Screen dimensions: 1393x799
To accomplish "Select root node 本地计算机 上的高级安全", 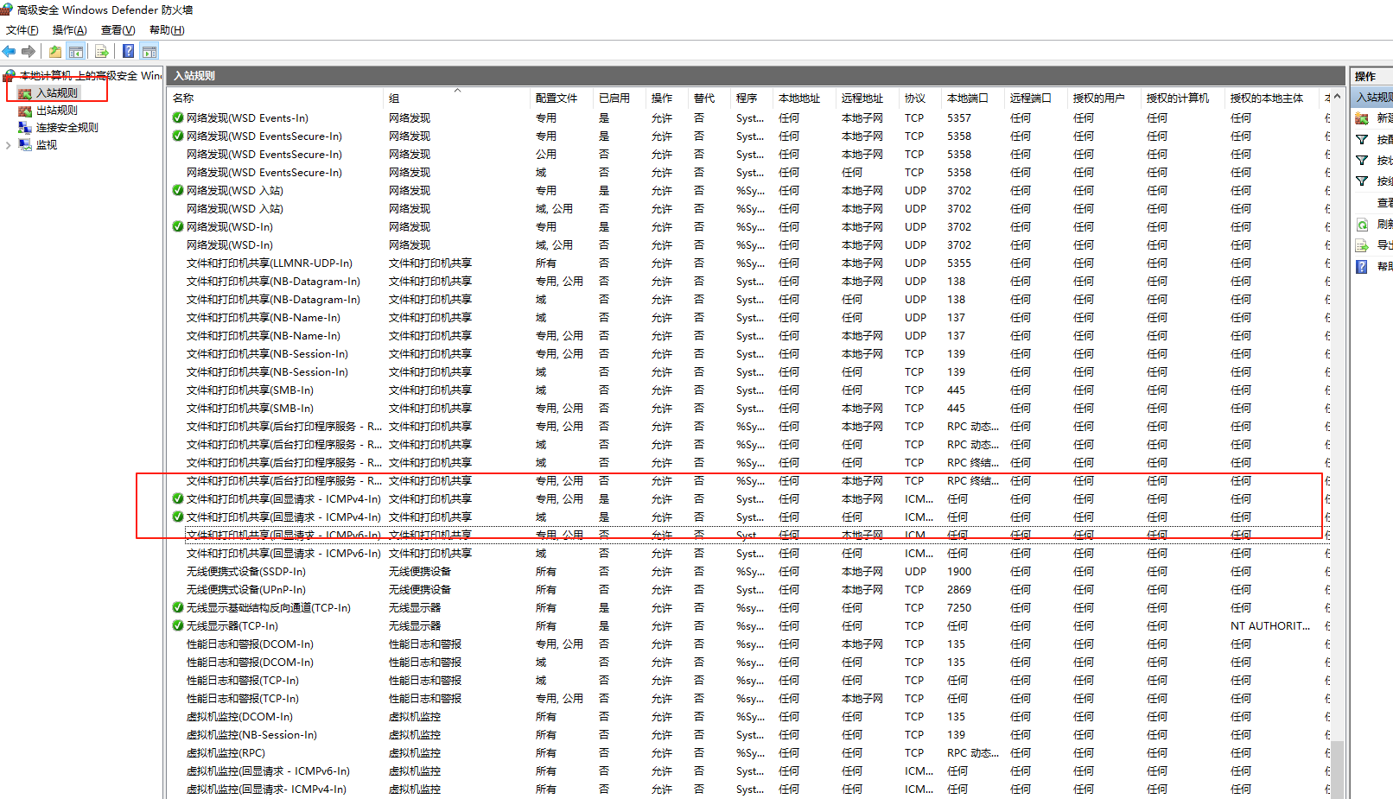I will pos(91,76).
